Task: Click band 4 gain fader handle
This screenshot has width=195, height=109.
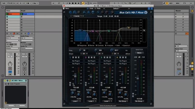Action: [122, 73]
